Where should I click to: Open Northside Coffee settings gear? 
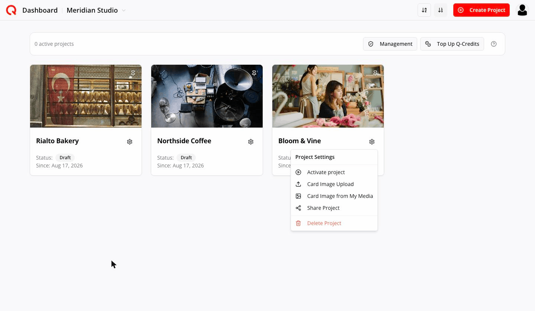point(251,142)
